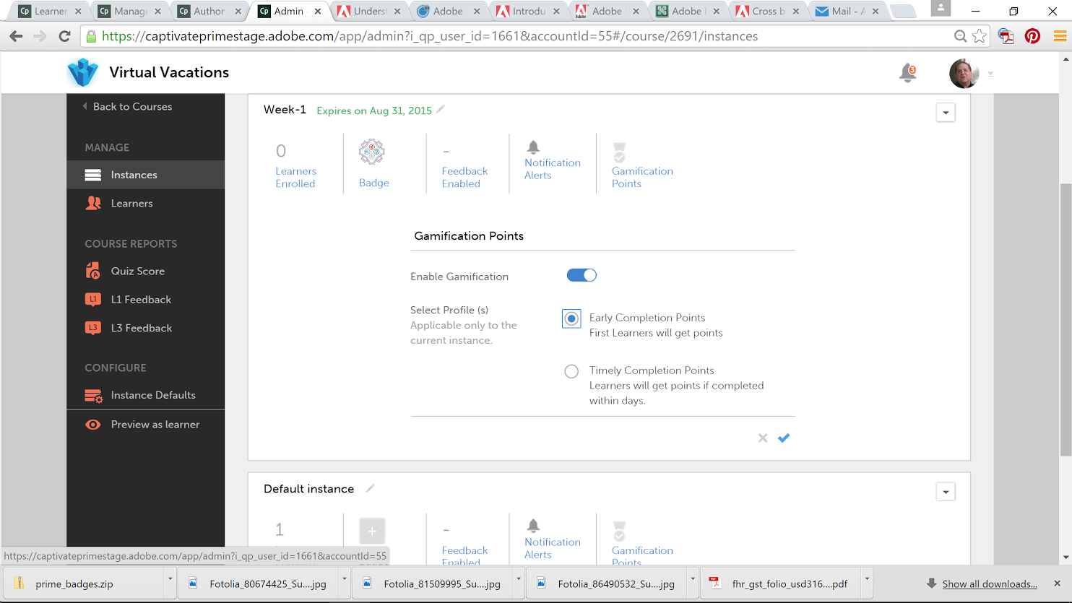Open the Default instance dropdown menu

(946, 492)
